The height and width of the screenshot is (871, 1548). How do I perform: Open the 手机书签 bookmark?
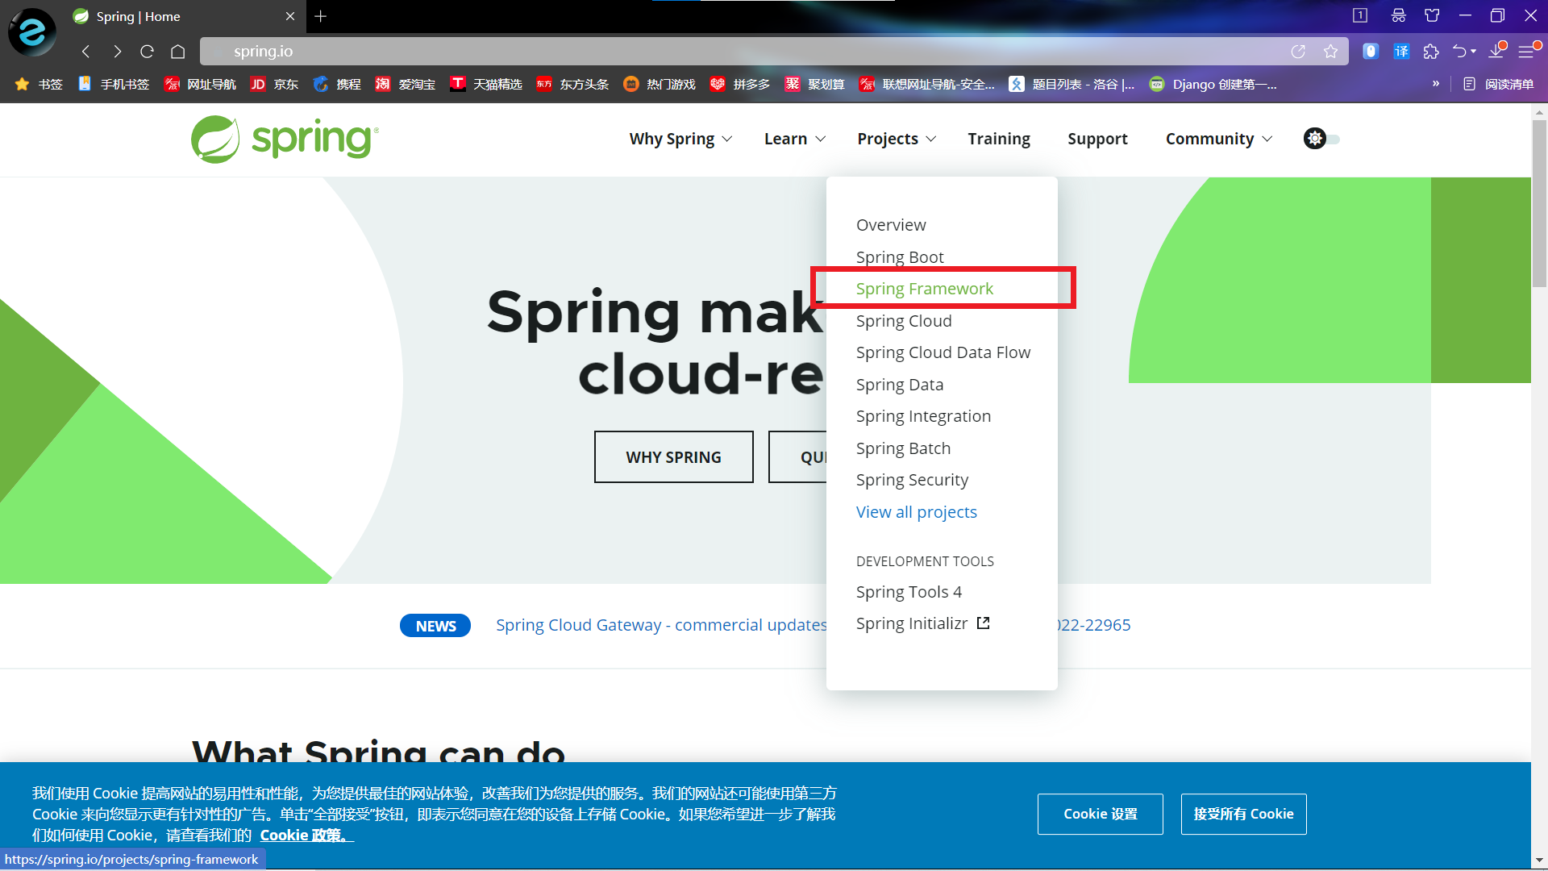[x=114, y=84]
